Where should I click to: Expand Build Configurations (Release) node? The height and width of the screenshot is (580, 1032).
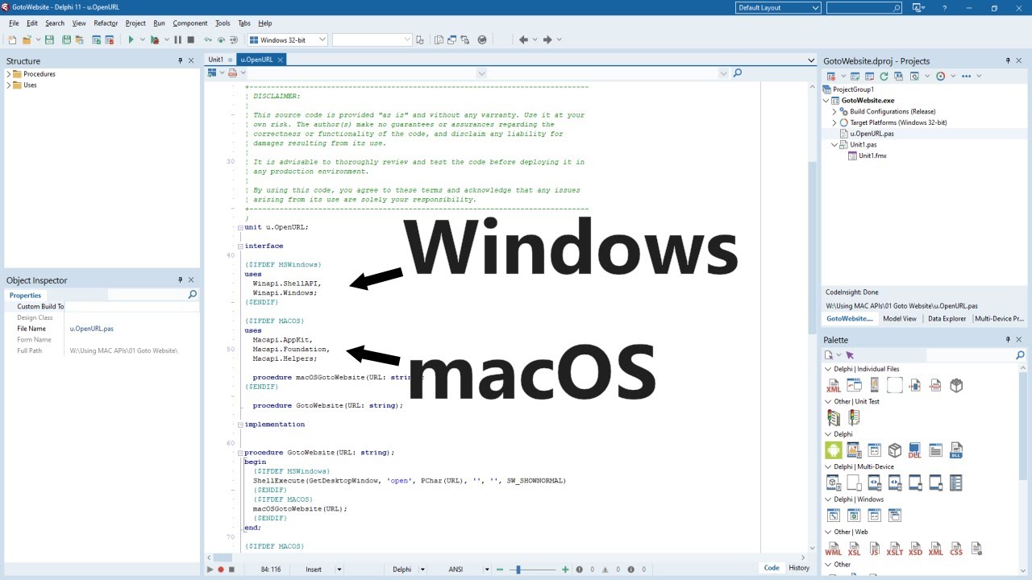[834, 111]
